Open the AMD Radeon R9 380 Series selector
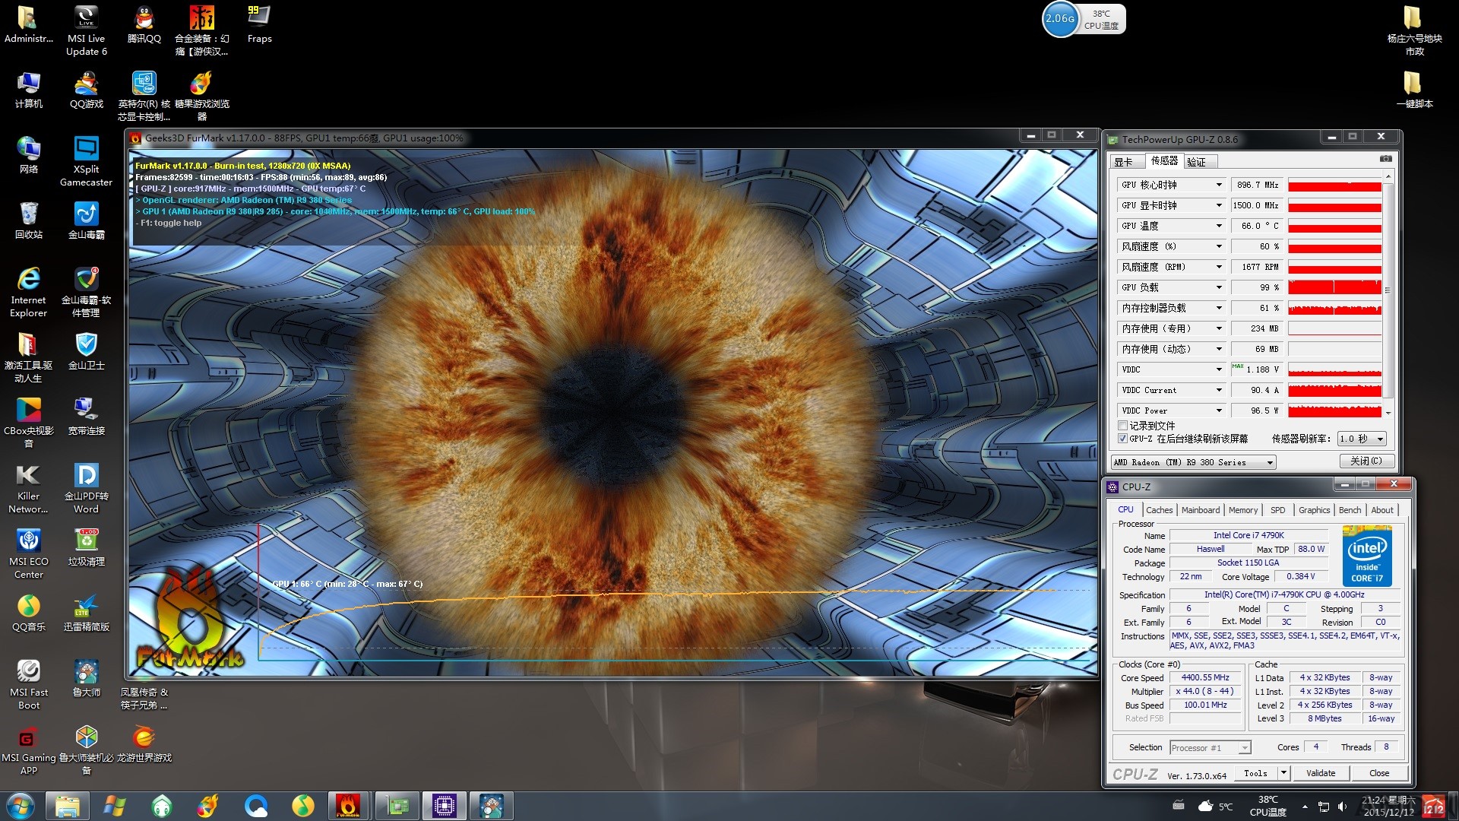The image size is (1459, 821). coord(1193,462)
